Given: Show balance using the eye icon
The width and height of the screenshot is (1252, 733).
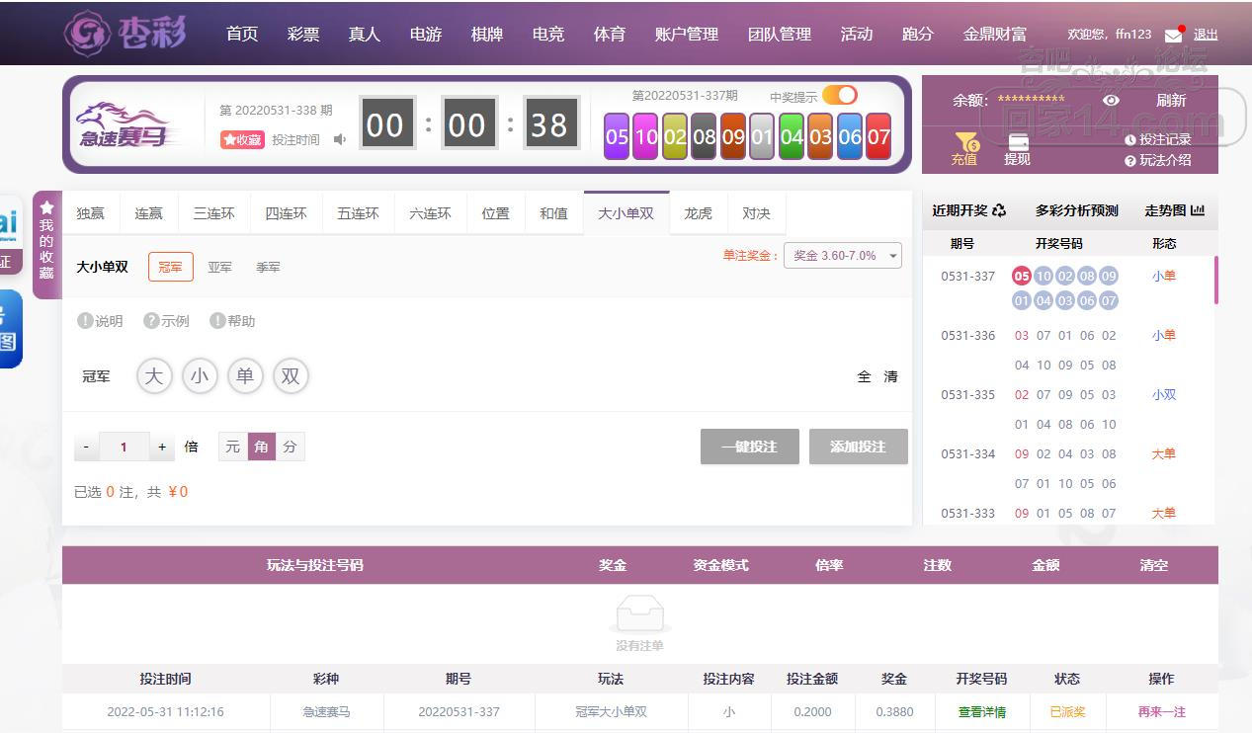Looking at the screenshot, I should click(1111, 100).
